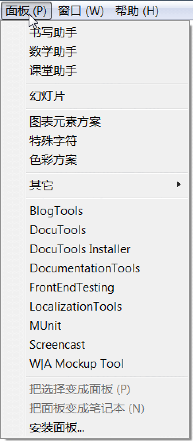Open 图表元素方案 palette
The image size is (194, 442).
[x=107, y=122]
